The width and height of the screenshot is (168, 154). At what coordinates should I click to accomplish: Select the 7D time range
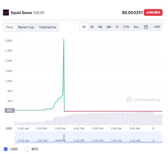(x=92, y=27)
